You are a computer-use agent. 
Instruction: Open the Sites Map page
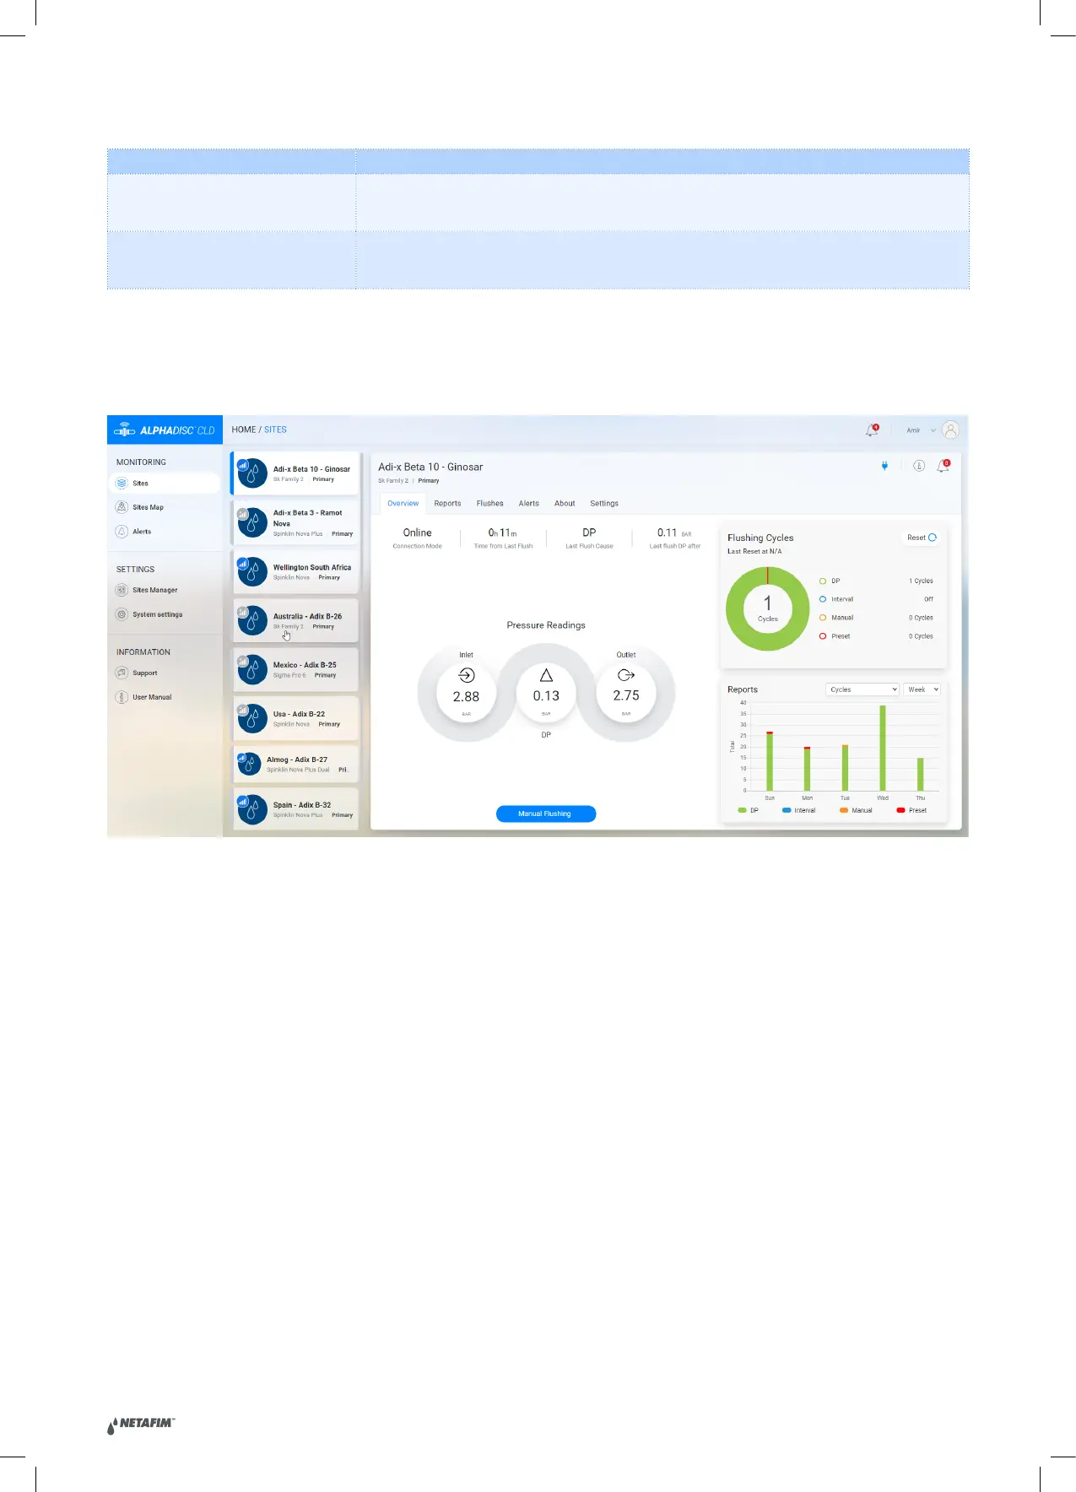coord(148,507)
